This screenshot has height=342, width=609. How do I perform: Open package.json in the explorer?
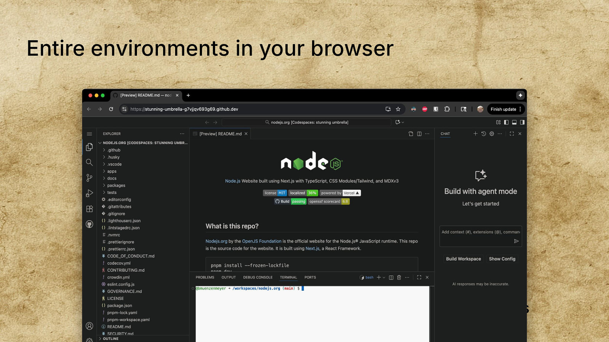coord(120,306)
